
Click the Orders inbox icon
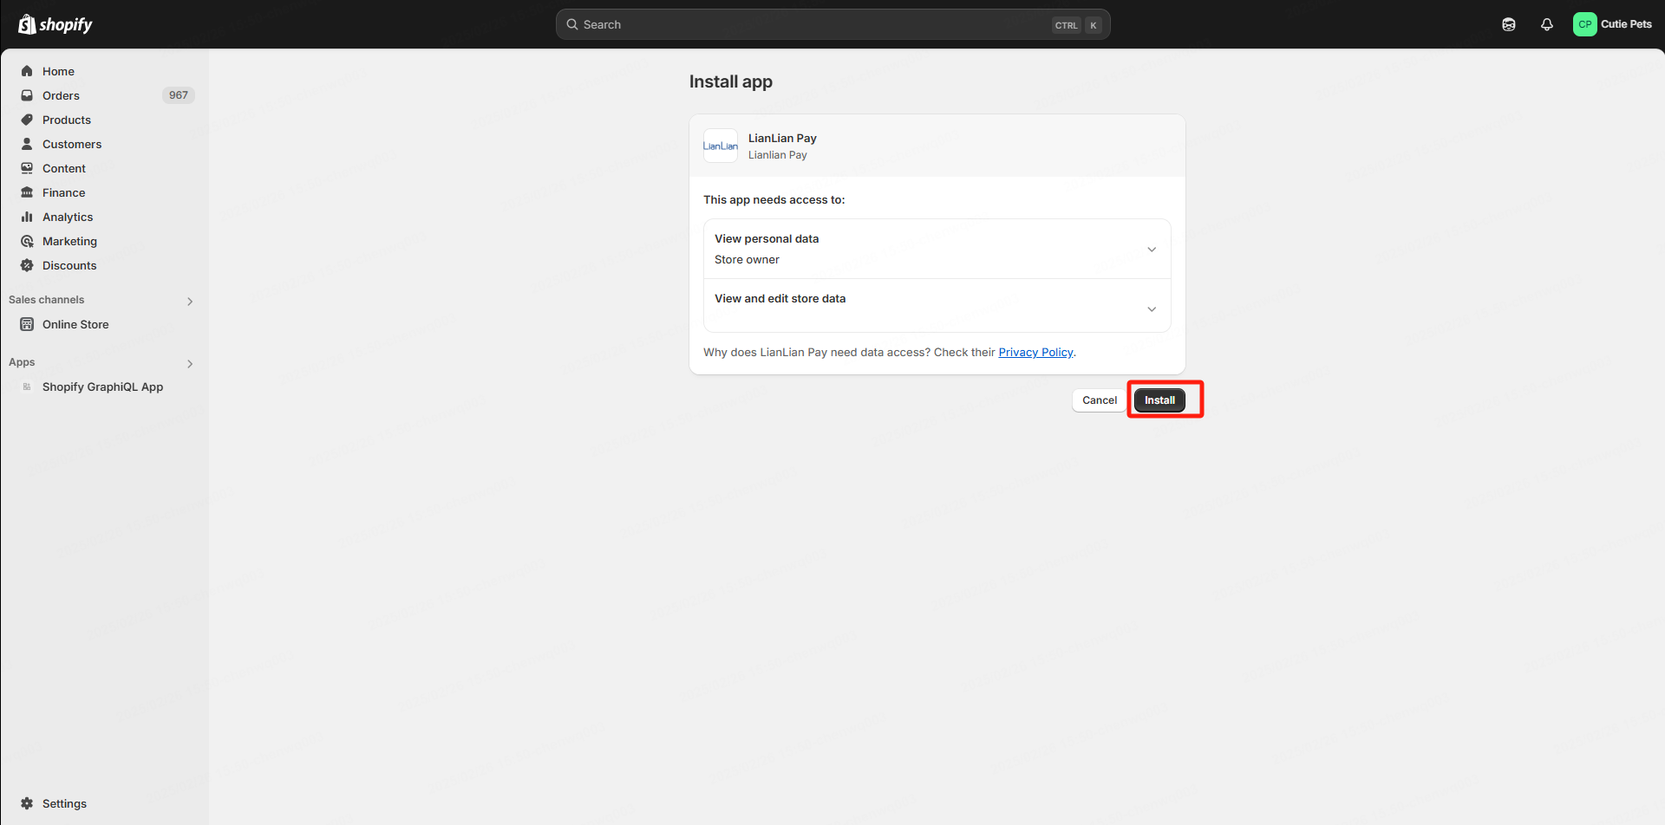tap(27, 95)
